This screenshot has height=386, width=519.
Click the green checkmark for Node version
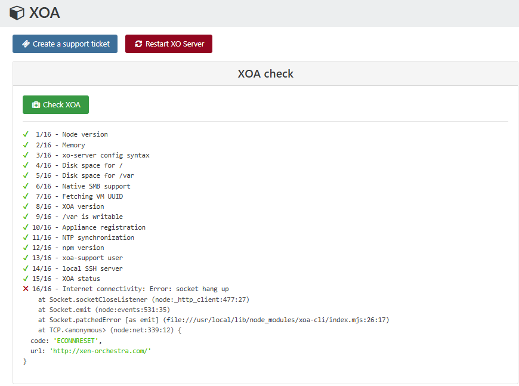point(26,134)
